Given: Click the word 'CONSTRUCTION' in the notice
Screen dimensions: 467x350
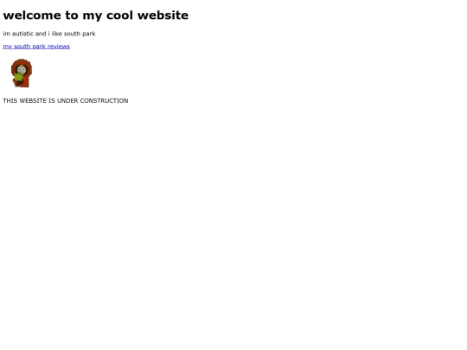Looking at the screenshot, I should [x=105, y=100].
